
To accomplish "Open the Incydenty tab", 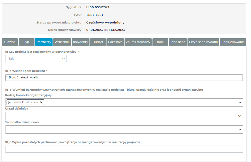I will (x=80, y=42).
